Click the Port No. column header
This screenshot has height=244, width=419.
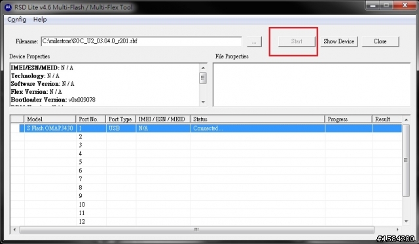point(91,119)
